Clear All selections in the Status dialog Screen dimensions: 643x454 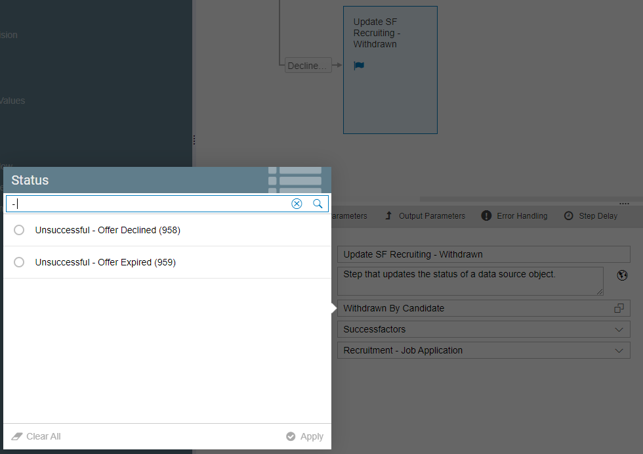(x=35, y=436)
